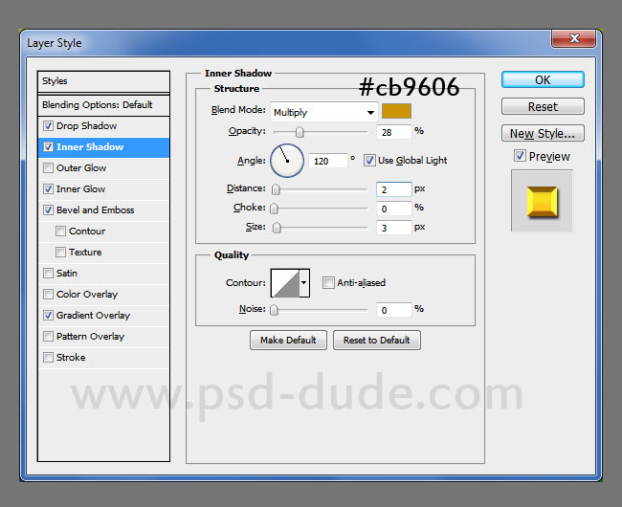Screen dimensions: 622x507
Task: Select the Satin style entry
Action: click(103, 274)
